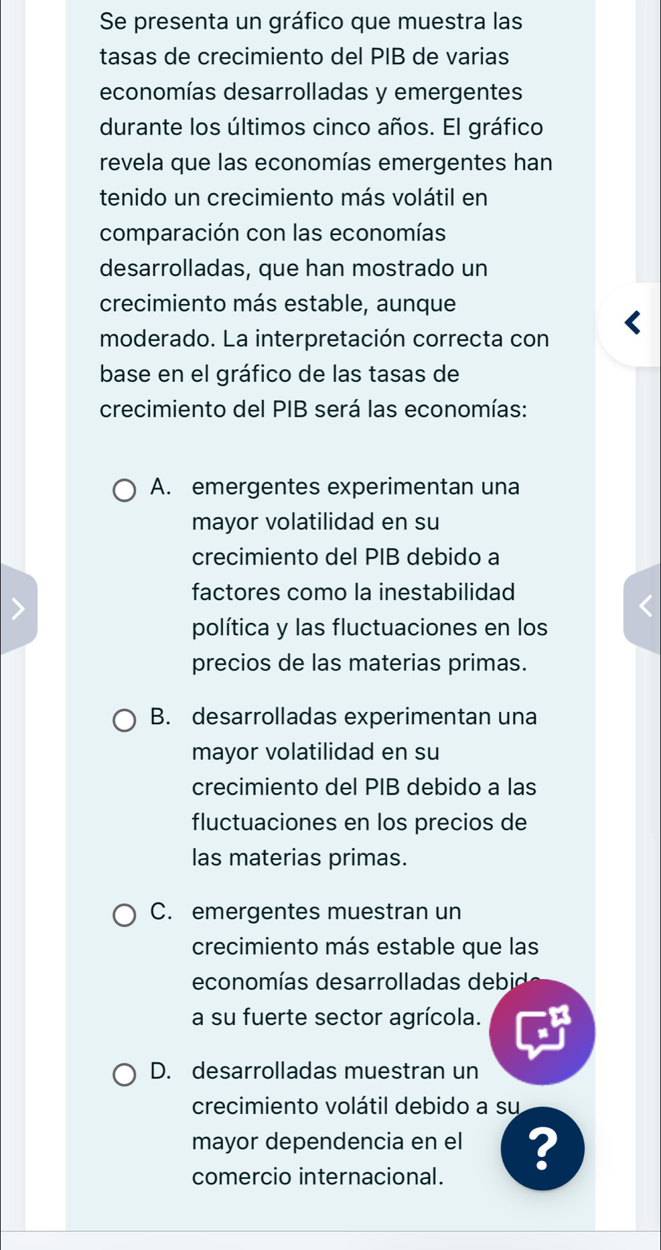661x1250 pixels.
Task: Select radio button for option B
Action: 124,720
